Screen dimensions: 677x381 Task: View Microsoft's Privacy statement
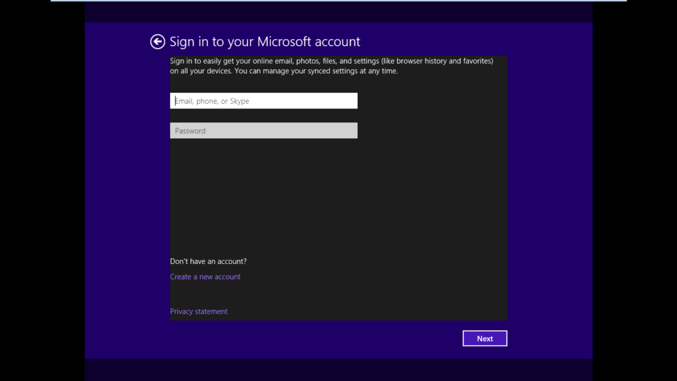(198, 312)
